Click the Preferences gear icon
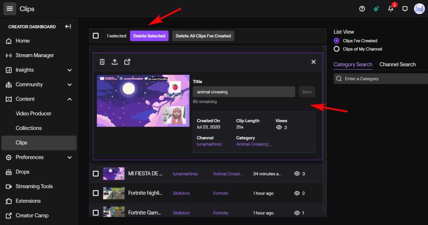428x225 pixels. [9, 157]
